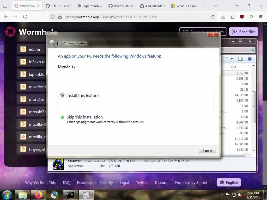Viewport: 267px width, 200px height.
Task: Open the Firefox hamburger menu
Action: 261,17
